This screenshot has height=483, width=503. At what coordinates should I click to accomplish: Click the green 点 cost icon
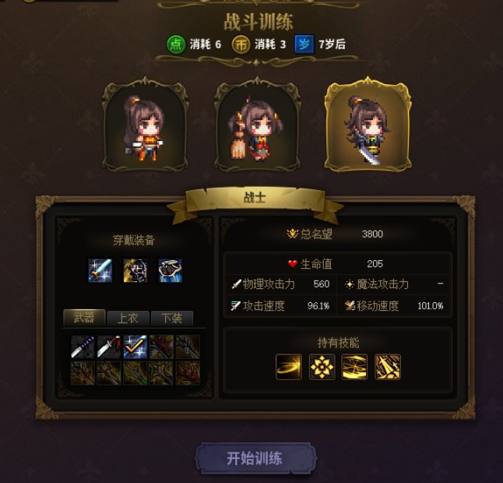tap(176, 44)
